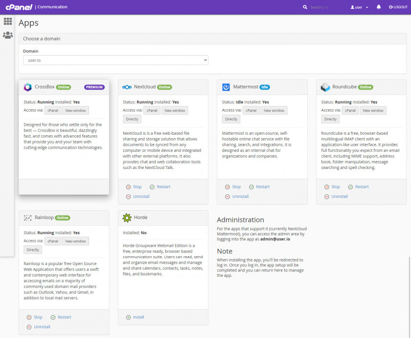
Task: Open Nextcloud via cPanel button
Action: (152, 111)
